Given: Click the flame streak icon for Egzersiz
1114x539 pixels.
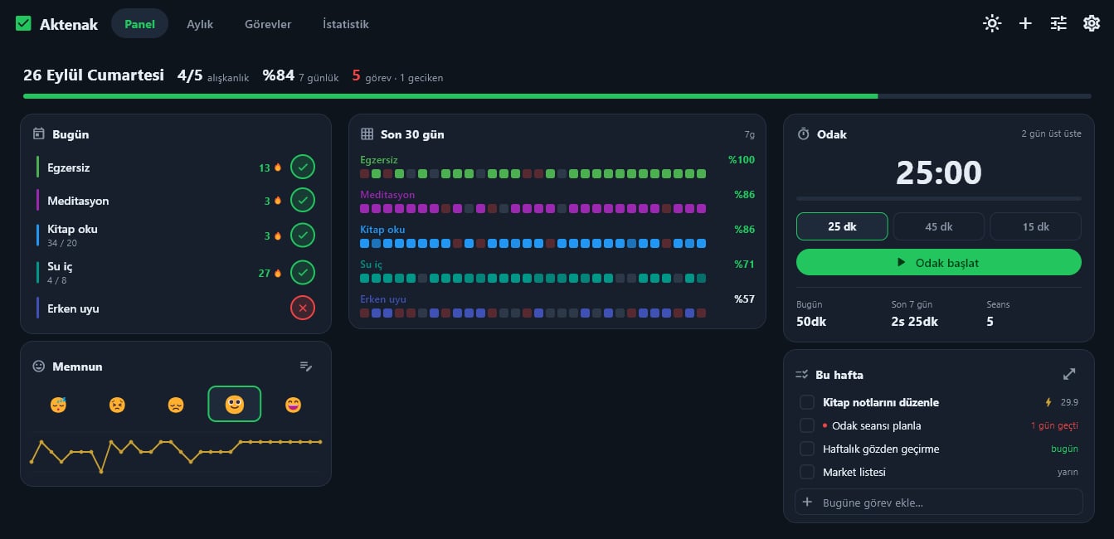Looking at the screenshot, I should pyautogui.click(x=278, y=168).
